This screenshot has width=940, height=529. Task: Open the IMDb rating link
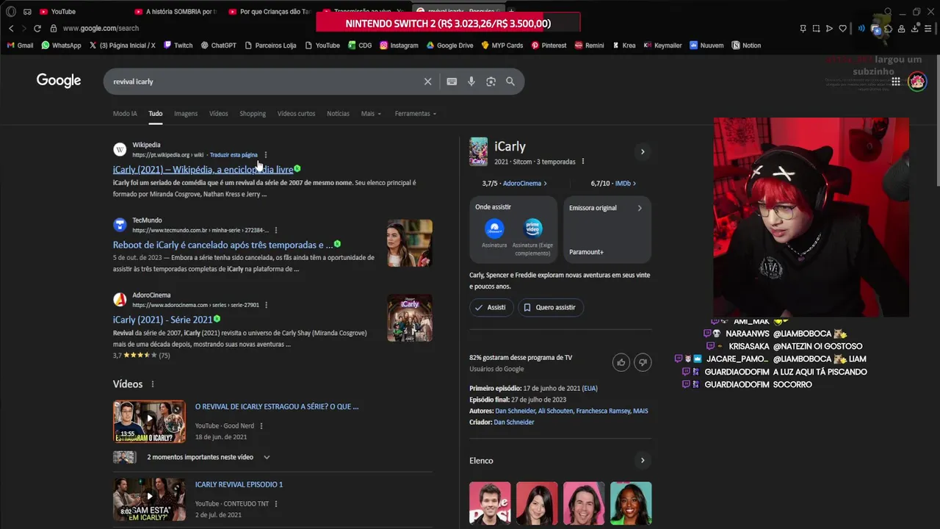pyautogui.click(x=626, y=184)
